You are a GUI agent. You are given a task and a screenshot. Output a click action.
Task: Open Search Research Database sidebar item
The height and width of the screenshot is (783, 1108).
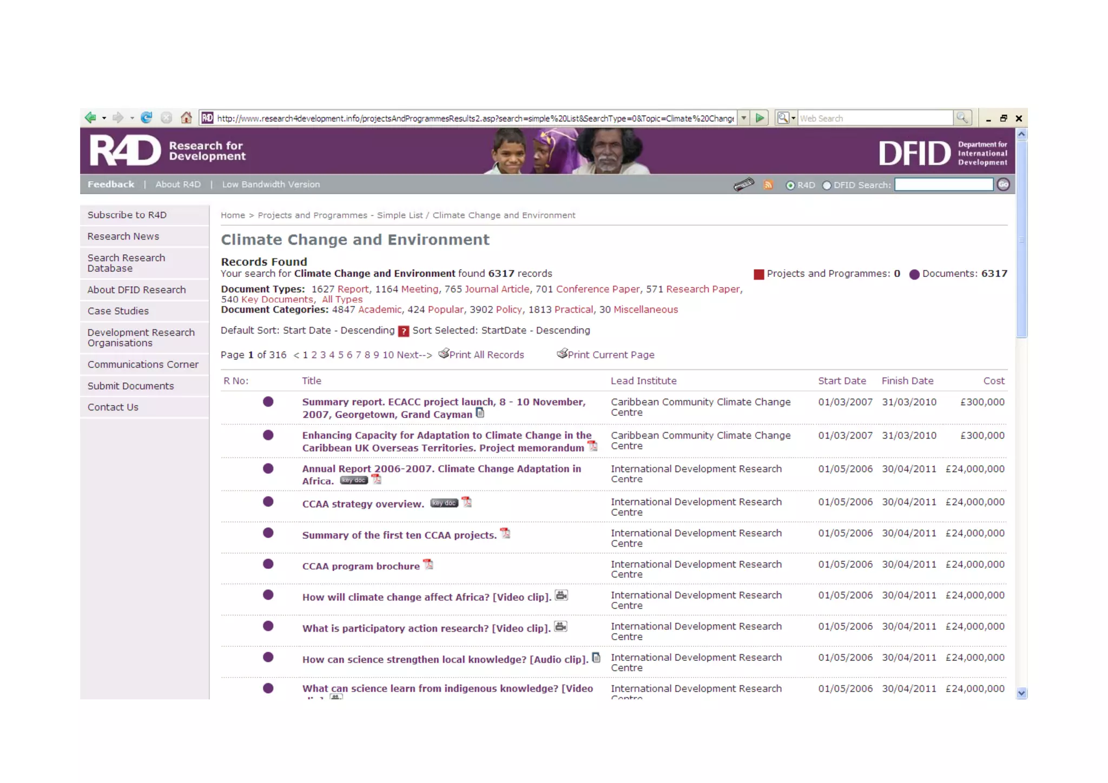[x=144, y=263]
